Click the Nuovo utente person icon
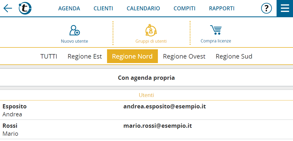Viewport: 293px width, 141px height. coord(74,30)
